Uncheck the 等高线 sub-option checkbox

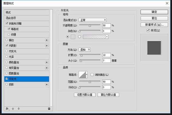click(x=9, y=29)
